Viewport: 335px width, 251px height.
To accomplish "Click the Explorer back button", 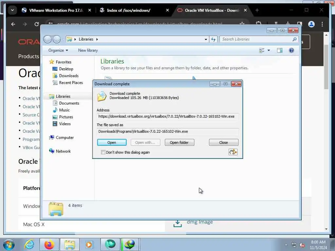I will (47, 39).
